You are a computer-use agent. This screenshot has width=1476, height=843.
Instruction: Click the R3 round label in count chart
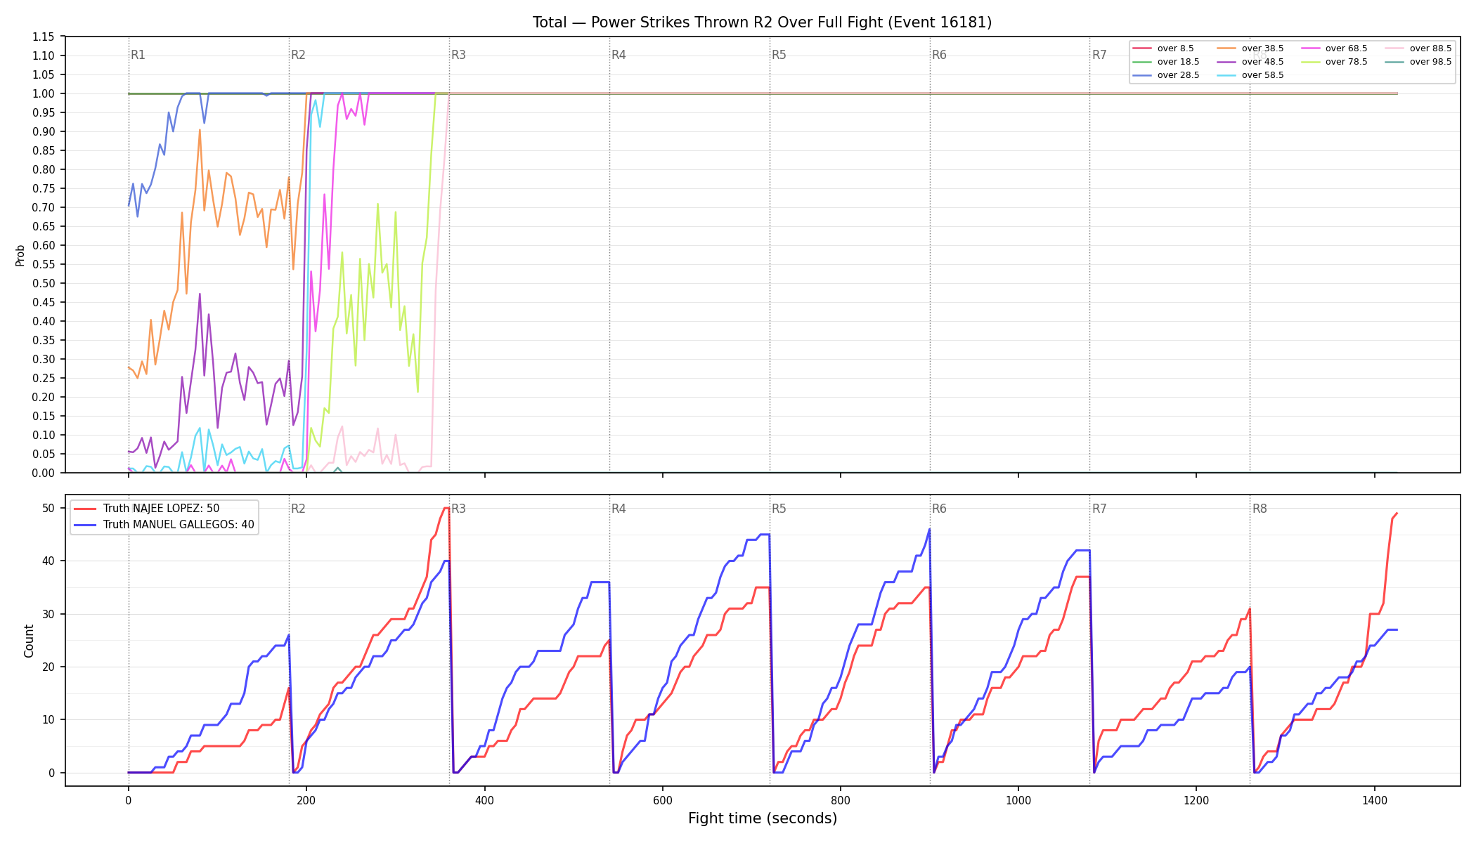[458, 509]
